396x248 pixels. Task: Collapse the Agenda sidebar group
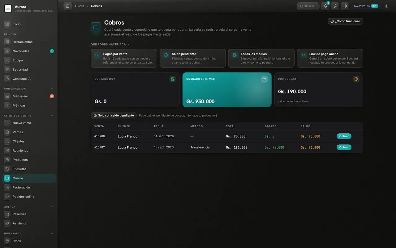click(x=52, y=207)
